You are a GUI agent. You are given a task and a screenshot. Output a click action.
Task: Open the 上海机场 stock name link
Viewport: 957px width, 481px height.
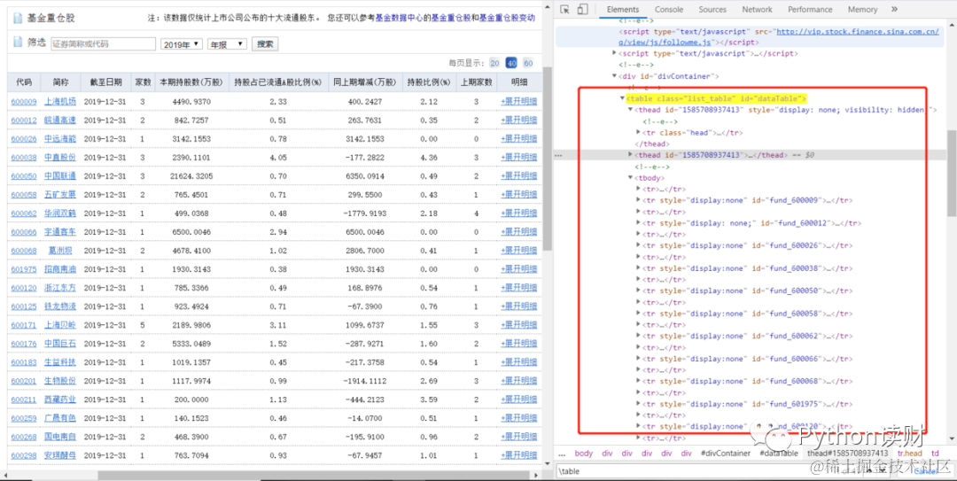click(x=60, y=102)
